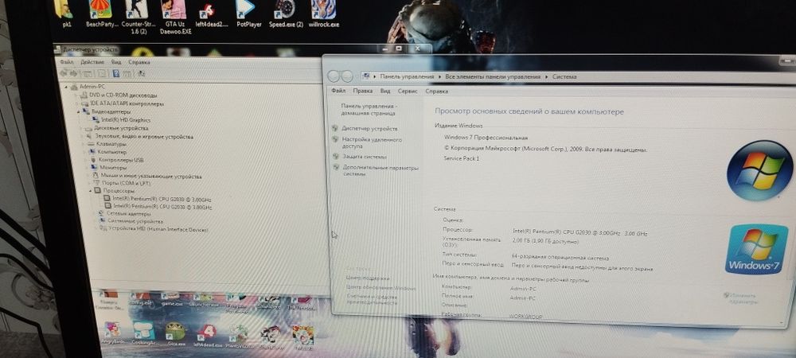
Task: Click Центр обновления Windows link
Action: [380, 288]
